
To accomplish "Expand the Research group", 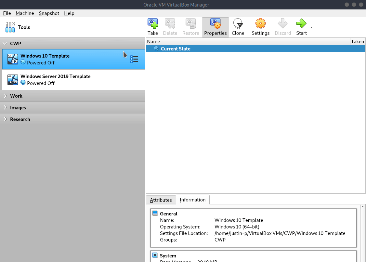I will pos(6,119).
